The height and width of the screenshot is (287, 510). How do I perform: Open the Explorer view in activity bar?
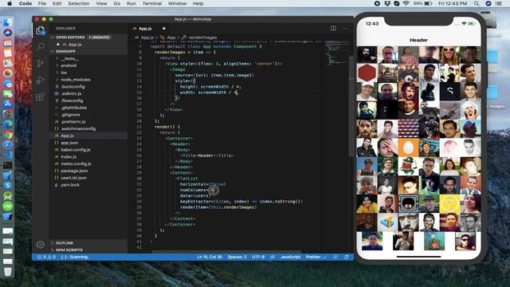[41, 30]
